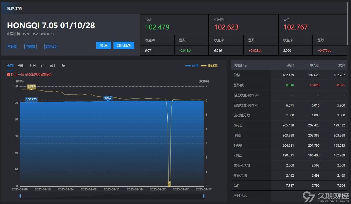The image size is (351, 204).
Task: Click the 102.7 price marker on chart
Action: (108, 98)
